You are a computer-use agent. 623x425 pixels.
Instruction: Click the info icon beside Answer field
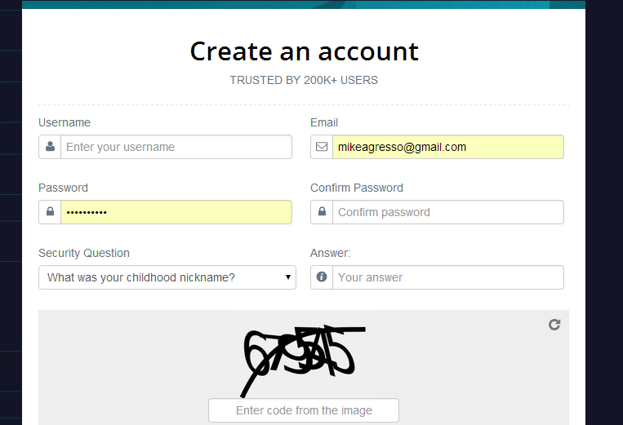pyautogui.click(x=322, y=277)
